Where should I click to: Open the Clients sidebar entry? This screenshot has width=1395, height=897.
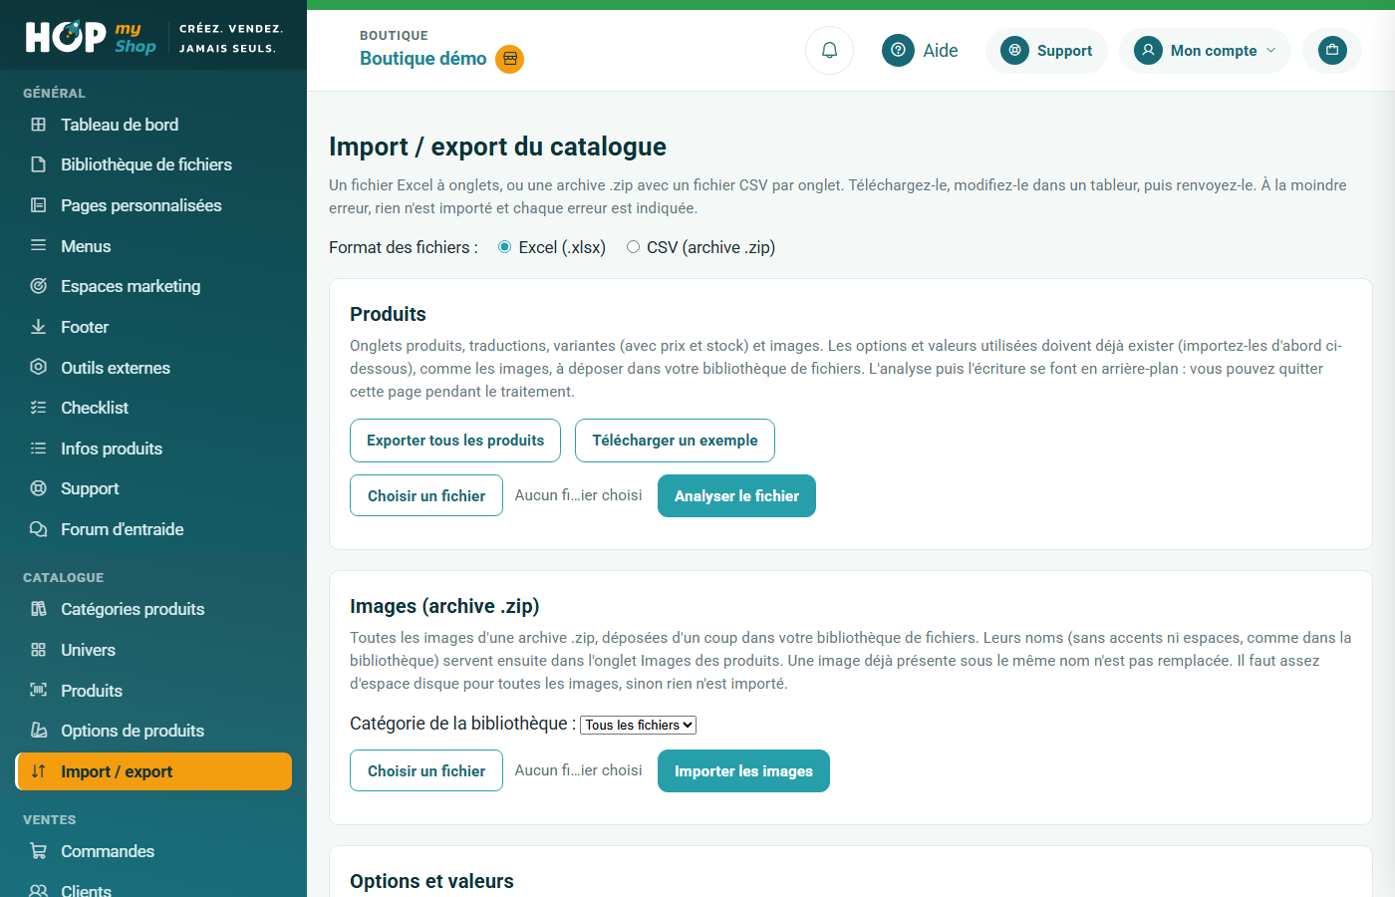[153, 889]
